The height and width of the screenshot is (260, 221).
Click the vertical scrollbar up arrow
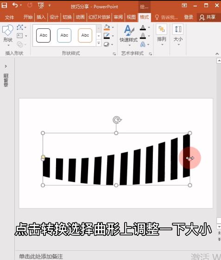coord(219,60)
